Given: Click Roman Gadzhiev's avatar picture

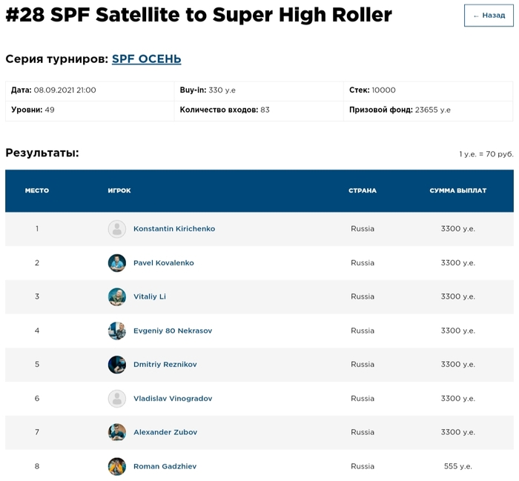Looking at the screenshot, I should [117, 466].
